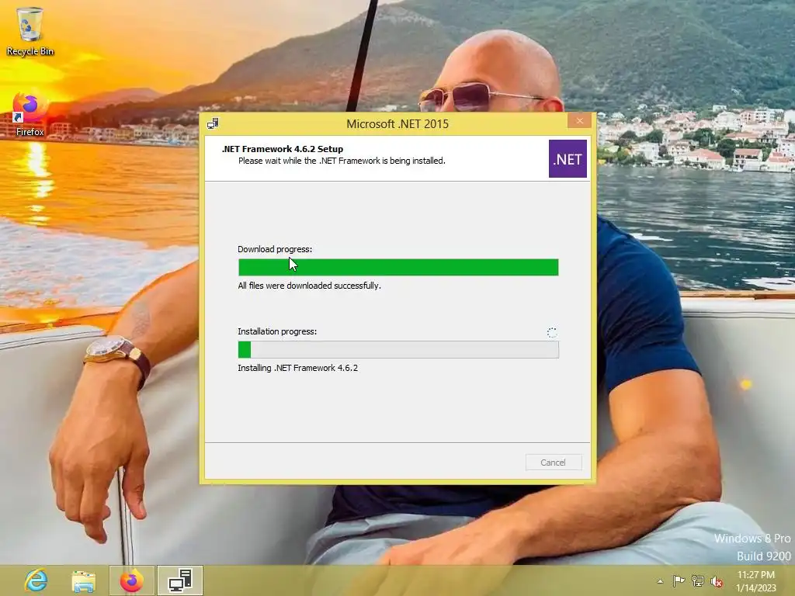Open Action Center flag icon
Image resolution: width=795 pixels, height=596 pixels.
tap(679, 580)
